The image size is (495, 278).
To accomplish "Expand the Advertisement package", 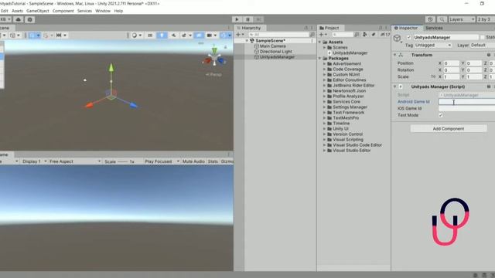I will click(324, 63).
